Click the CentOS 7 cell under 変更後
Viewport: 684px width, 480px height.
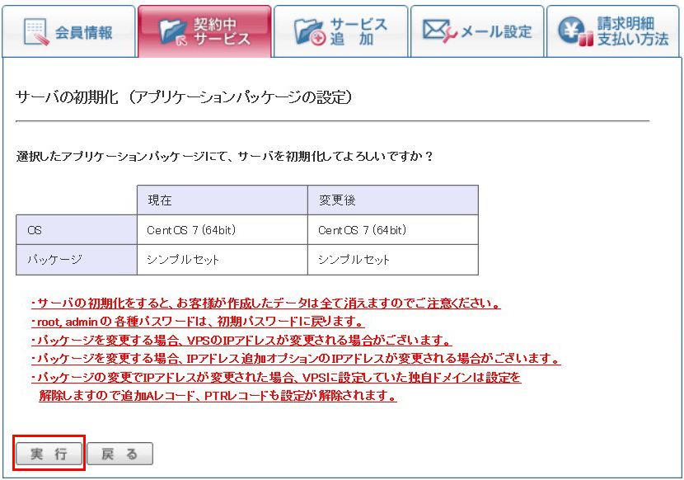point(393,230)
